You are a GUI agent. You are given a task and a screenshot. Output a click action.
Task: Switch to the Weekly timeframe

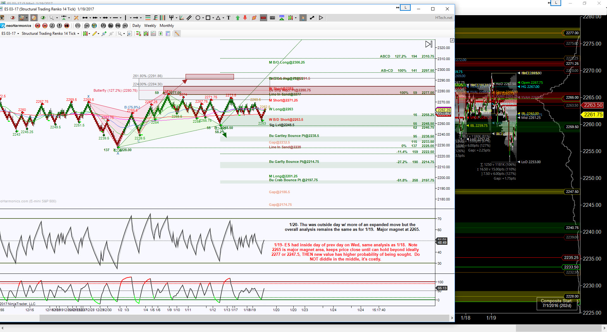(x=150, y=26)
